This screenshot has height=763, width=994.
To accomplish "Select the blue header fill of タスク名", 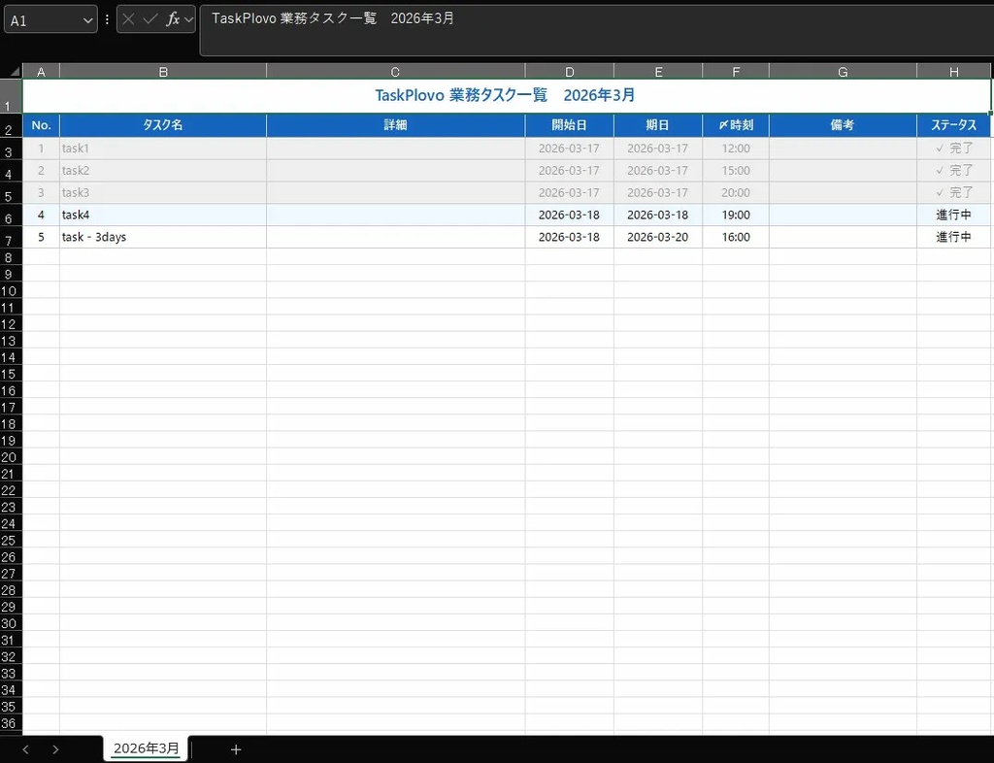I will pos(163,124).
